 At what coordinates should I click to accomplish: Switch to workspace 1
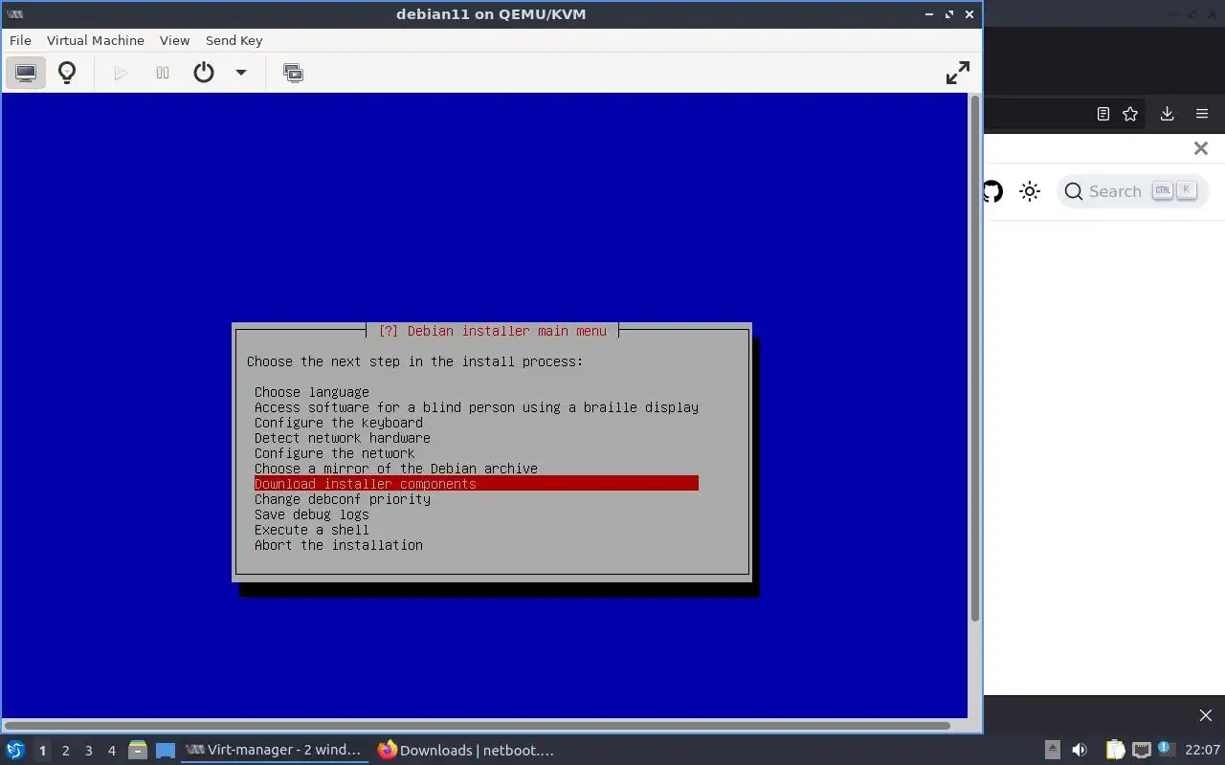pos(42,751)
